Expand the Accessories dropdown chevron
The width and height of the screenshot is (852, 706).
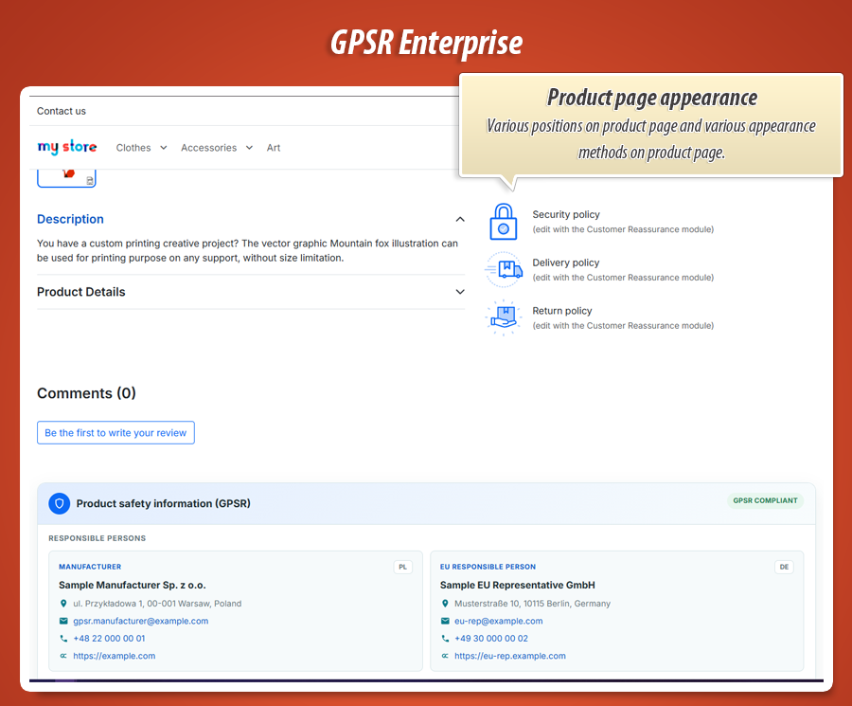click(x=249, y=148)
